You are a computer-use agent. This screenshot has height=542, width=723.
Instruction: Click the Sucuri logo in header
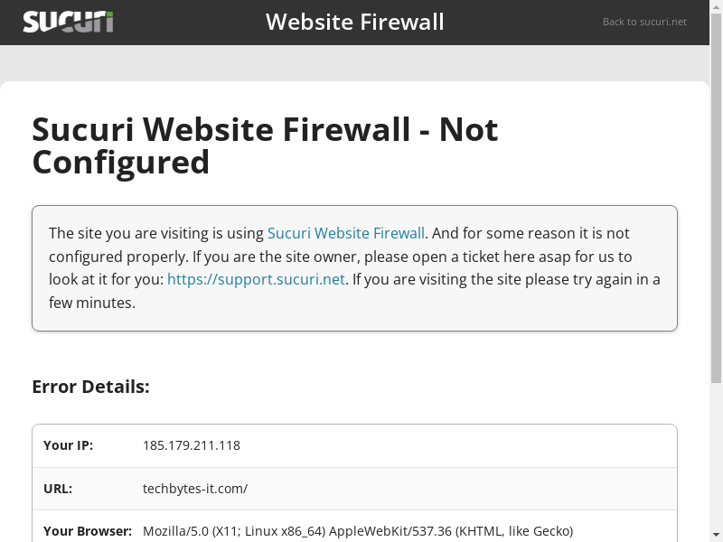tap(68, 22)
